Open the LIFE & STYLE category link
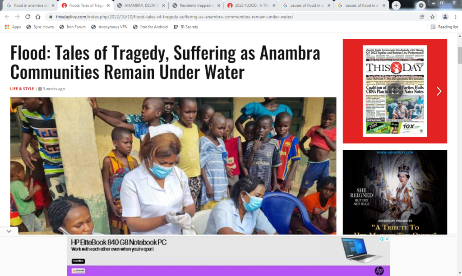 click(x=22, y=89)
